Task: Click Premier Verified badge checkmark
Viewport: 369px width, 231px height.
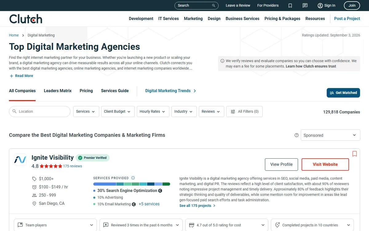Action: 80,158
